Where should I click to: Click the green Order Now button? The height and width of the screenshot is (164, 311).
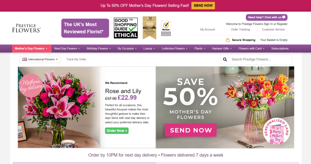pos(117,131)
